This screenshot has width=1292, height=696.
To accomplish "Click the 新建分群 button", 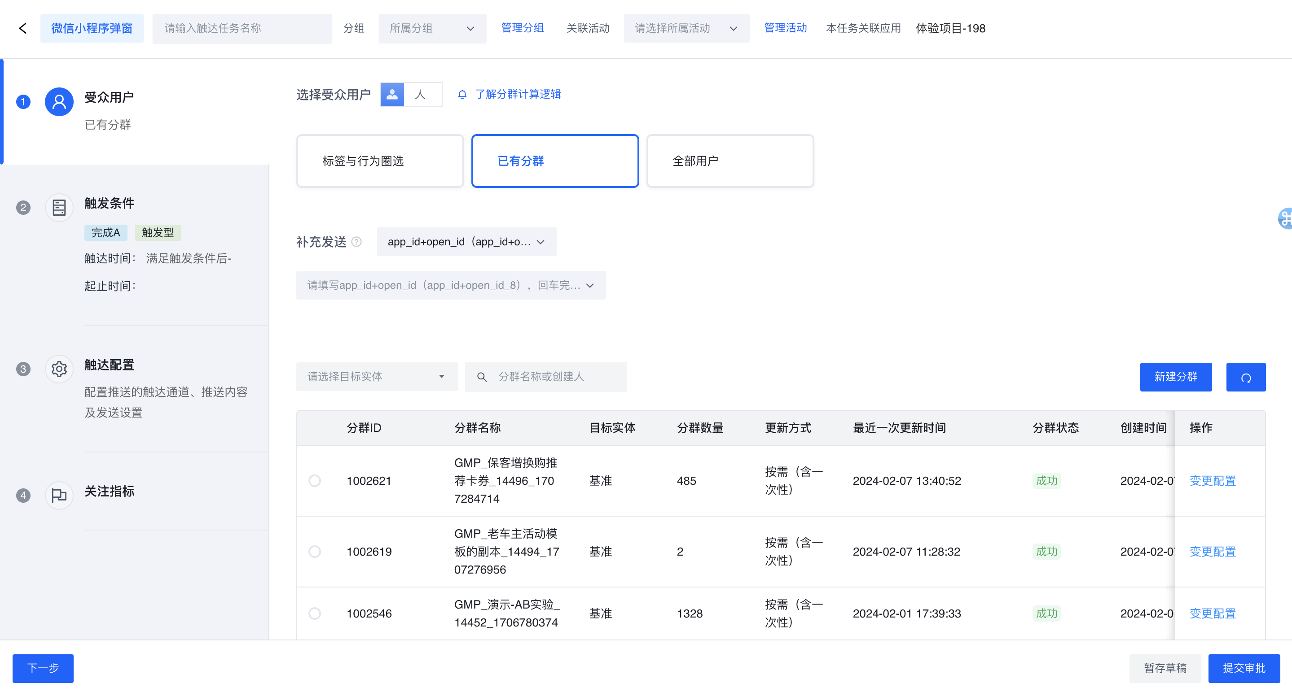I will pos(1175,377).
